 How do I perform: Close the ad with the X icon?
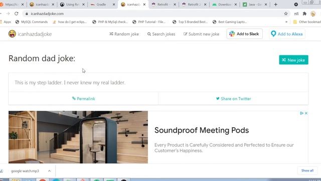306,113
